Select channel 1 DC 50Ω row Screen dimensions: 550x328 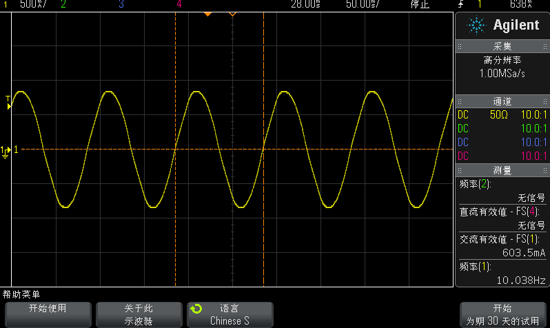(x=502, y=114)
